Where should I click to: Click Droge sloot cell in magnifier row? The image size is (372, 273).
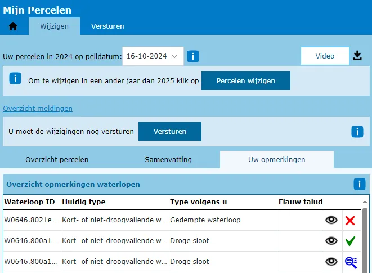click(x=223, y=262)
